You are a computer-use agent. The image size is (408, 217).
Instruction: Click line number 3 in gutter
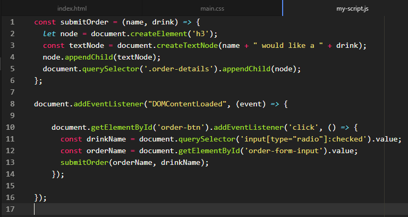click(x=12, y=46)
